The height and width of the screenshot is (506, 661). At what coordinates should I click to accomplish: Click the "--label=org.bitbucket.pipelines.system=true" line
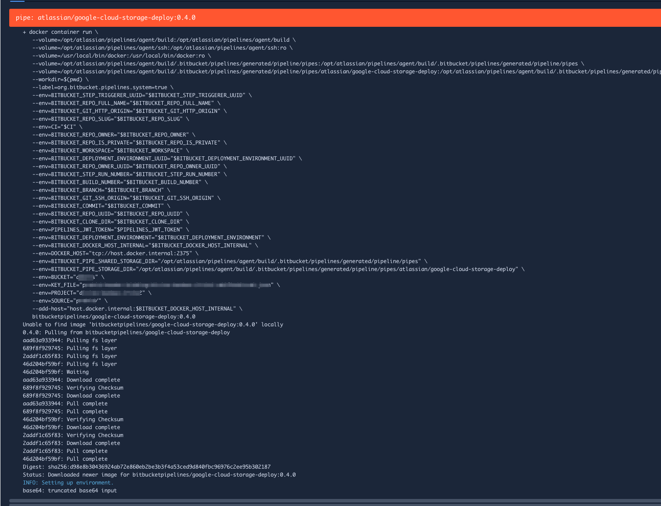click(103, 87)
